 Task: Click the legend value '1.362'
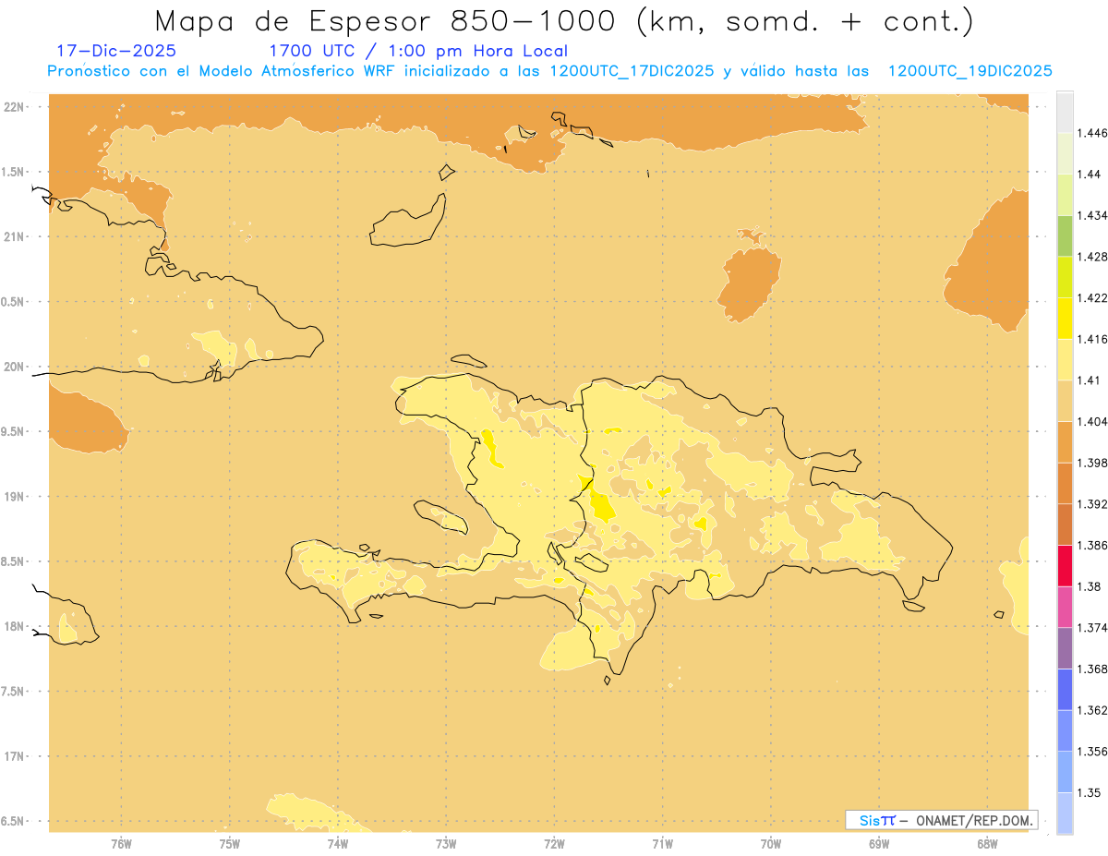tap(1094, 710)
